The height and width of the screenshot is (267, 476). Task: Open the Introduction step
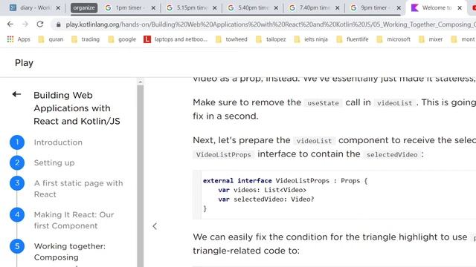[x=58, y=142]
